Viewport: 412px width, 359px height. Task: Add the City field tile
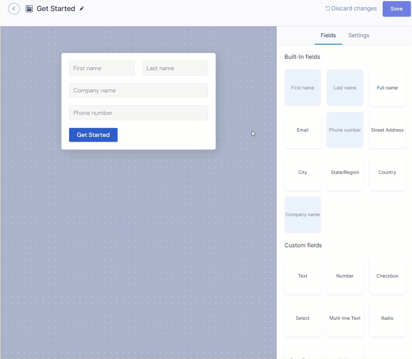[x=302, y=172]
